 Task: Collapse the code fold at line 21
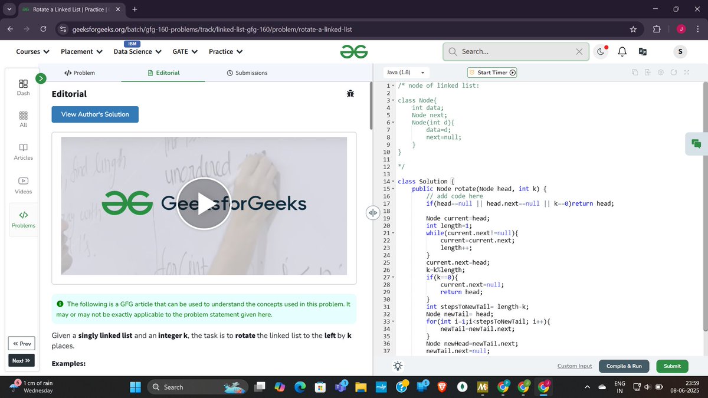coord(393,233)
